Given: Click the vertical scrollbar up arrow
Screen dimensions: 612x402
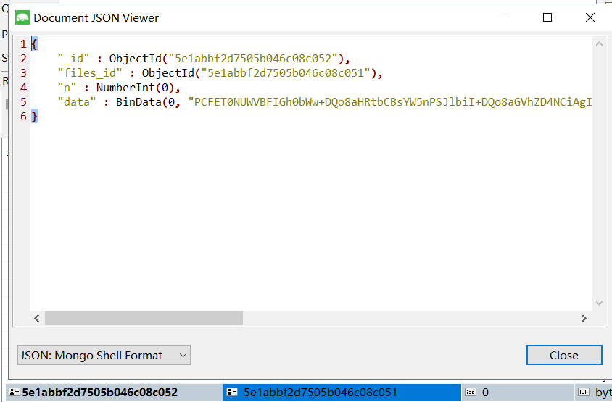Looking at the screenshot, I should pos(599,44).
